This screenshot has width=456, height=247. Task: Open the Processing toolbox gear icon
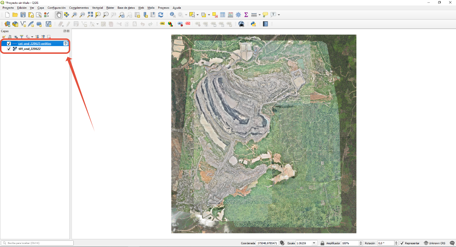(x=238, y=15)
